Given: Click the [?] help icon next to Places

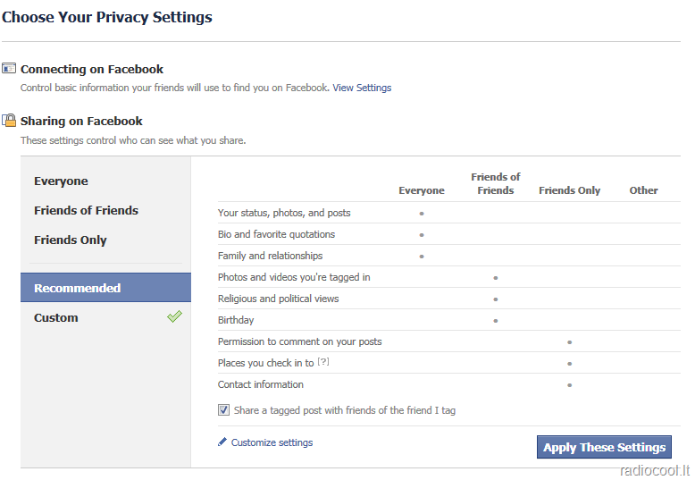Looking at the screenshot, I should (323, 361).
